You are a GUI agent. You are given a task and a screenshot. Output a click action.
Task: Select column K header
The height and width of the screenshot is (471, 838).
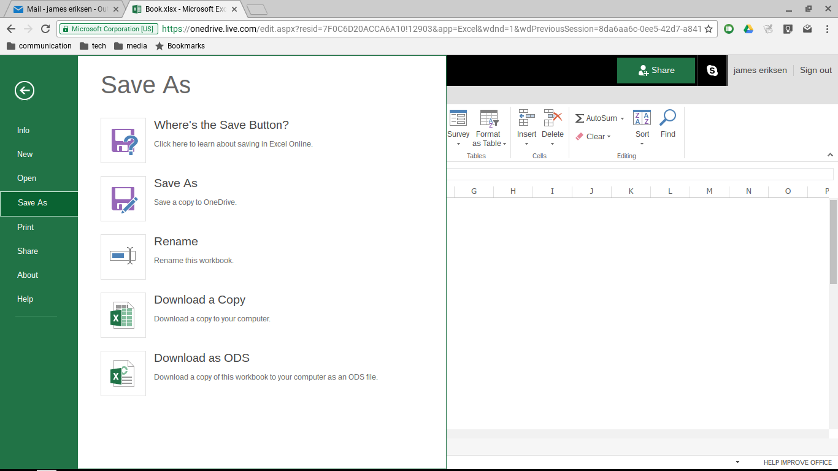pos(631,191)
